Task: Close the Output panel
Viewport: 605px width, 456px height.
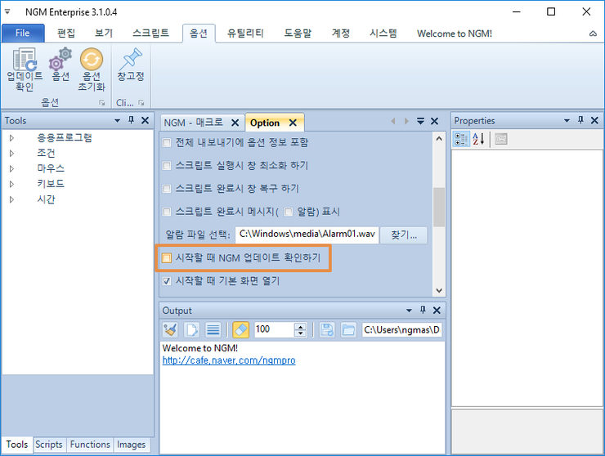Action: 437,311
